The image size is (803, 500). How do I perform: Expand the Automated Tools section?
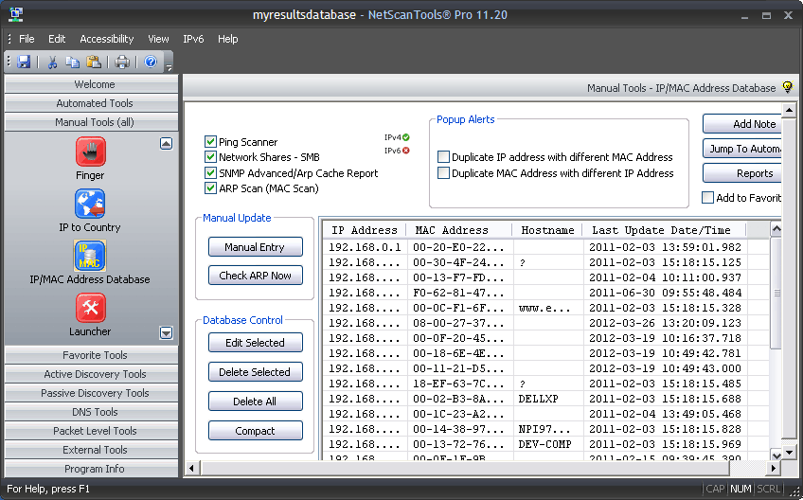pos(91,103)
